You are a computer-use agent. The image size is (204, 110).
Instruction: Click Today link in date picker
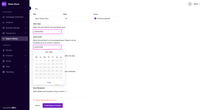49,82
